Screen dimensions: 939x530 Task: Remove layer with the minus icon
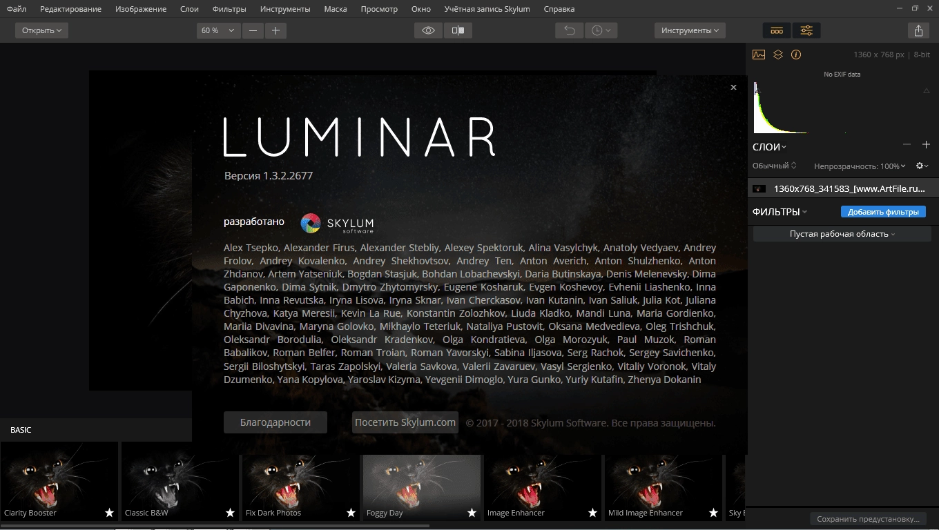tap(907, 145)
